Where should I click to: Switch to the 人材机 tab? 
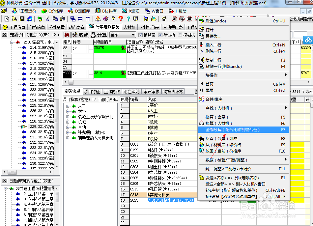129,27
